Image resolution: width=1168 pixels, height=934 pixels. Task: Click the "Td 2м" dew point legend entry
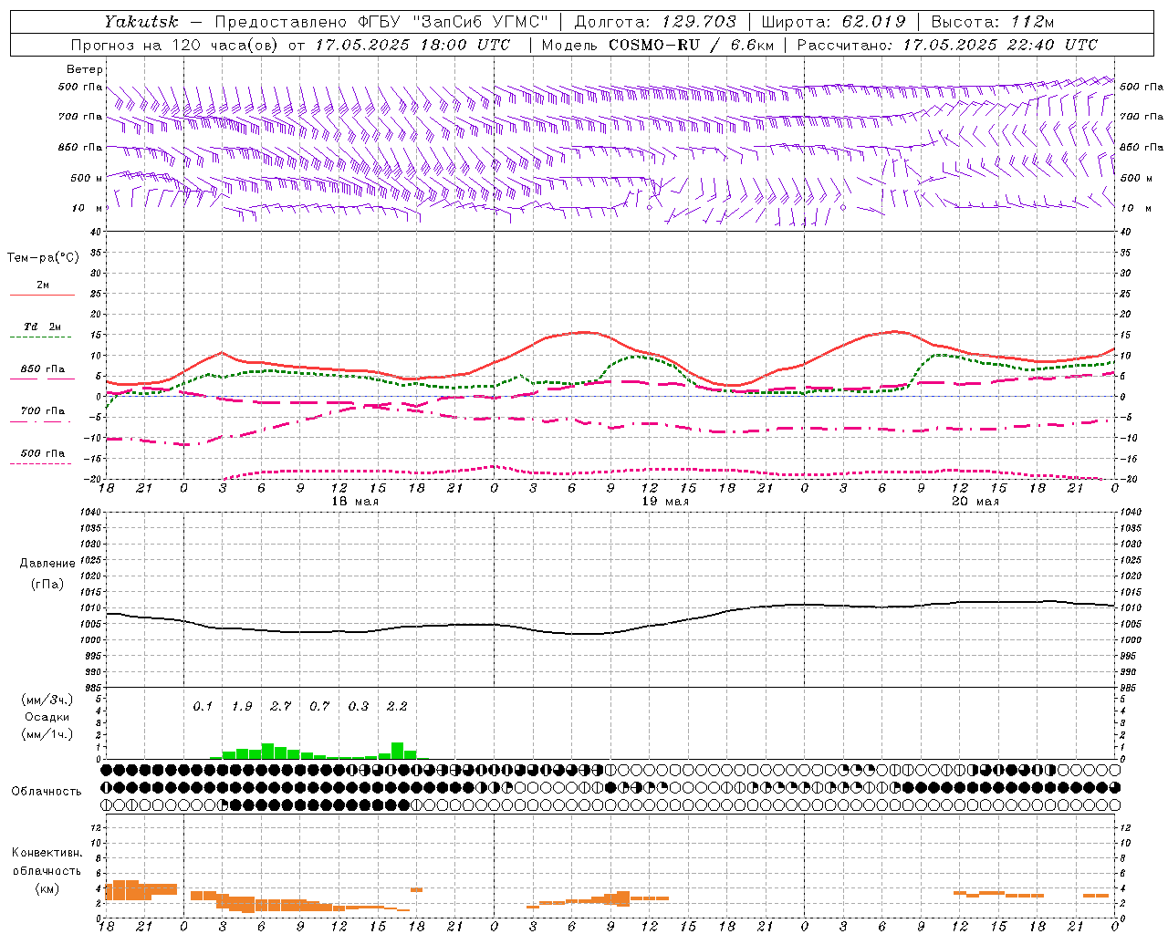click(x=42, y=326)
